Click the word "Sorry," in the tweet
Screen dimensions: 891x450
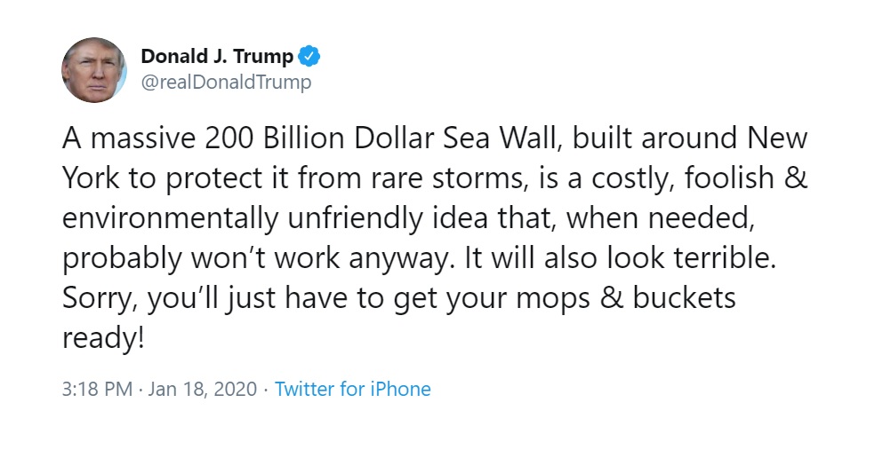(x=100, y=298)
